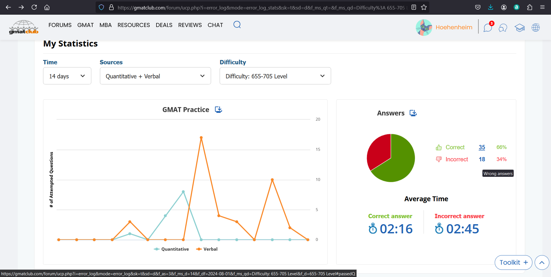The height and width of the screenshot is (277, 551).
Task: Open the RESOURCES menu
Action: (x=134, y=25)
